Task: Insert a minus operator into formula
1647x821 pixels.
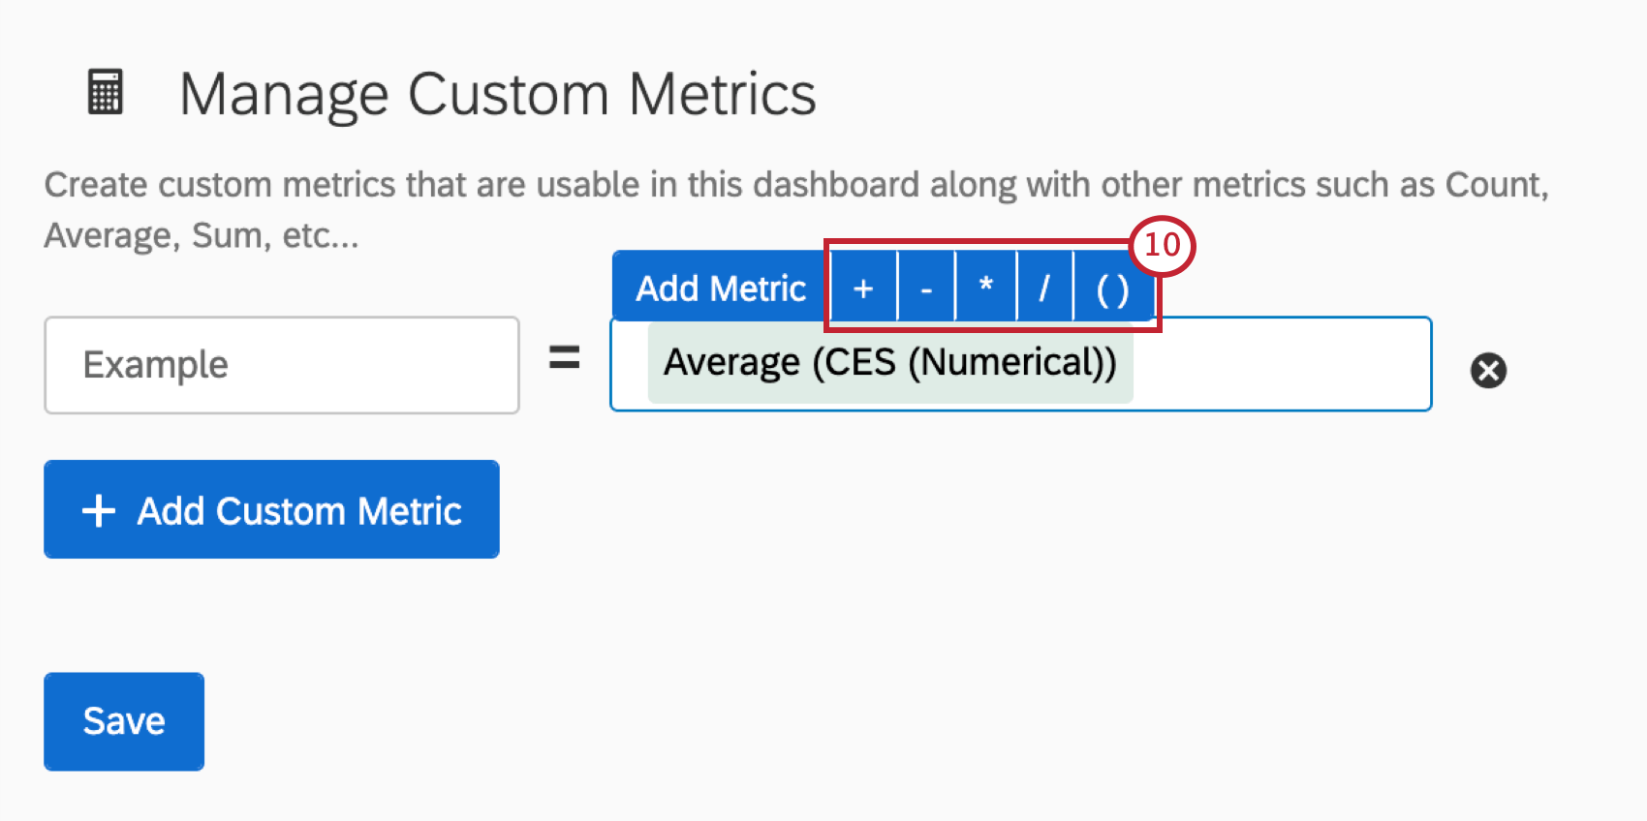Action: click(926, 289)
